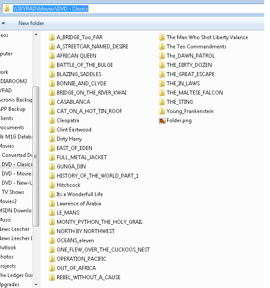Select the Young_Frankenstein folder icon
The image size is (270, 288).
(x=162, y=111)
